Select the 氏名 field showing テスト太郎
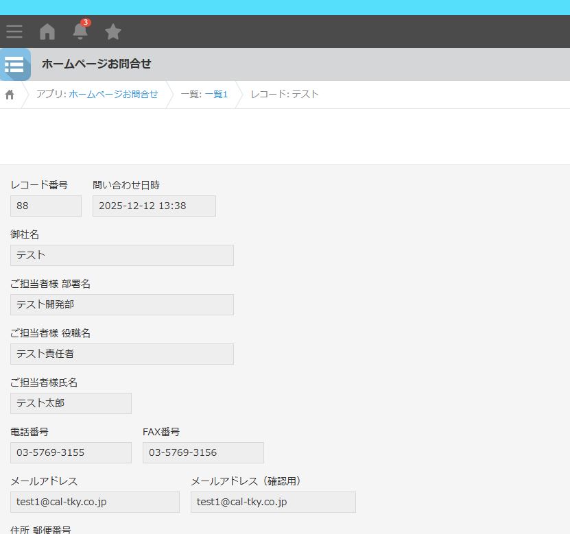 tap(71, 403)
